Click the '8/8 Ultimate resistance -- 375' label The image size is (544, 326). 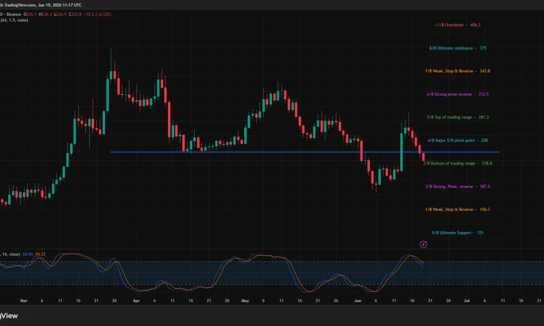(458, 48)
